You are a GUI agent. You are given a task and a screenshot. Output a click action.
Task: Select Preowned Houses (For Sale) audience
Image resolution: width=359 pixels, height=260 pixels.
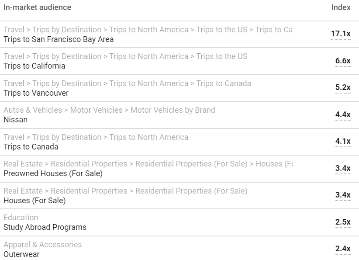click(x=53, y=173)
